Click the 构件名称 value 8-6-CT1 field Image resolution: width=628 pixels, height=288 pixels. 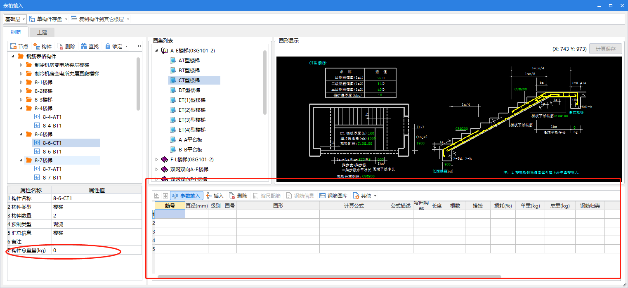(x=97, y=198)
